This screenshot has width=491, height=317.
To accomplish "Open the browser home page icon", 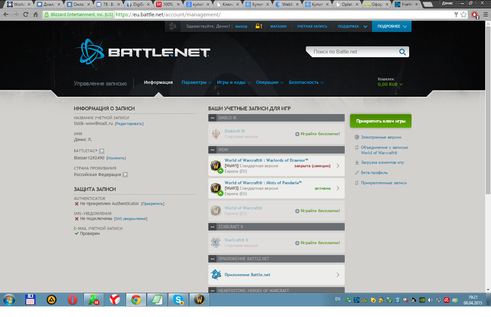I will [36, 15].
